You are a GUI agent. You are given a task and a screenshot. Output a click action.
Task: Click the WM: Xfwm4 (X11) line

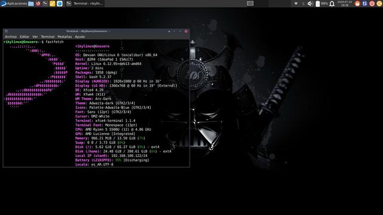coord(90,94)
